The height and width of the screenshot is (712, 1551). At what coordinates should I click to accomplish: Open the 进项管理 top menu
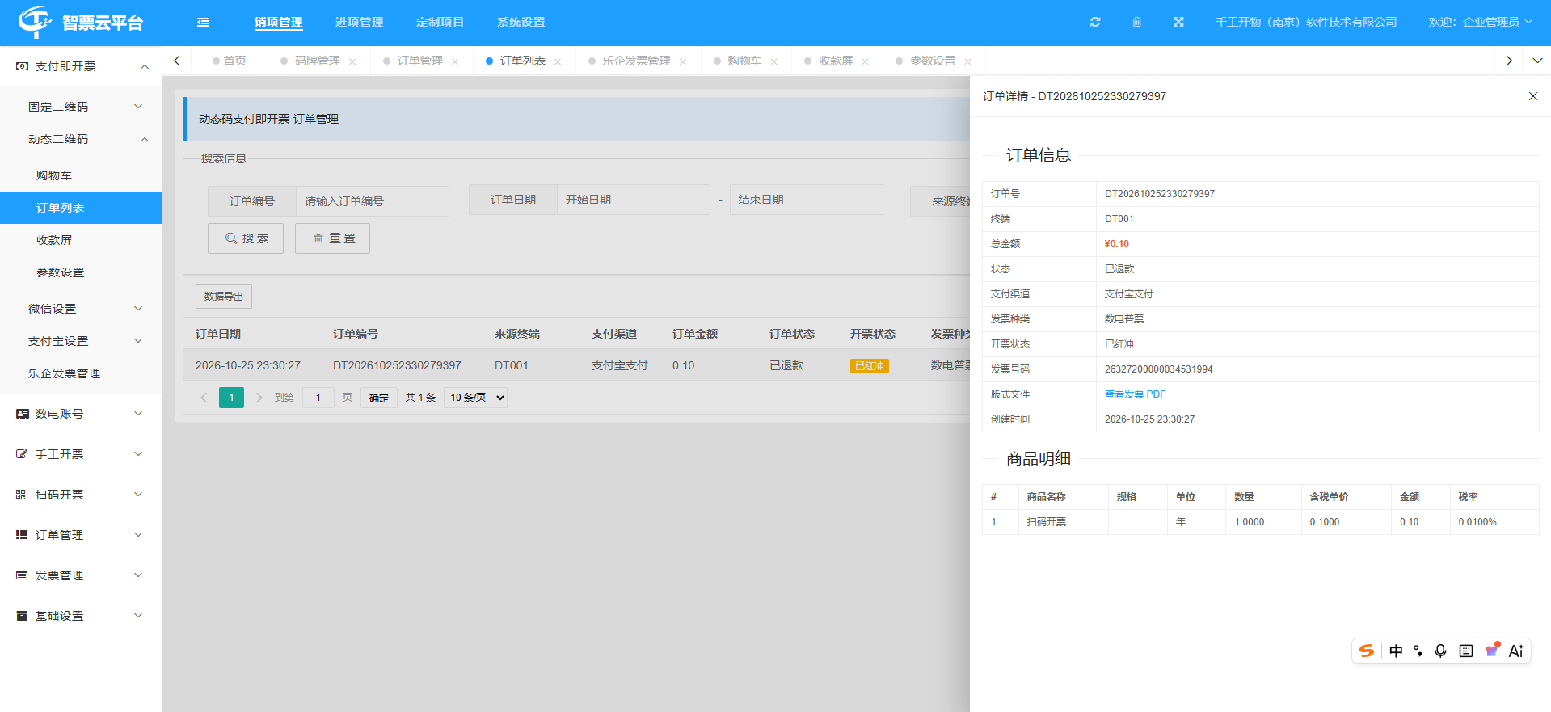point(360,22)
